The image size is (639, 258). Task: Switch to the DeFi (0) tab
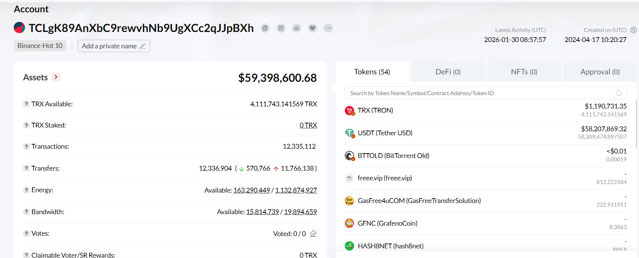[x=448, y=72]
